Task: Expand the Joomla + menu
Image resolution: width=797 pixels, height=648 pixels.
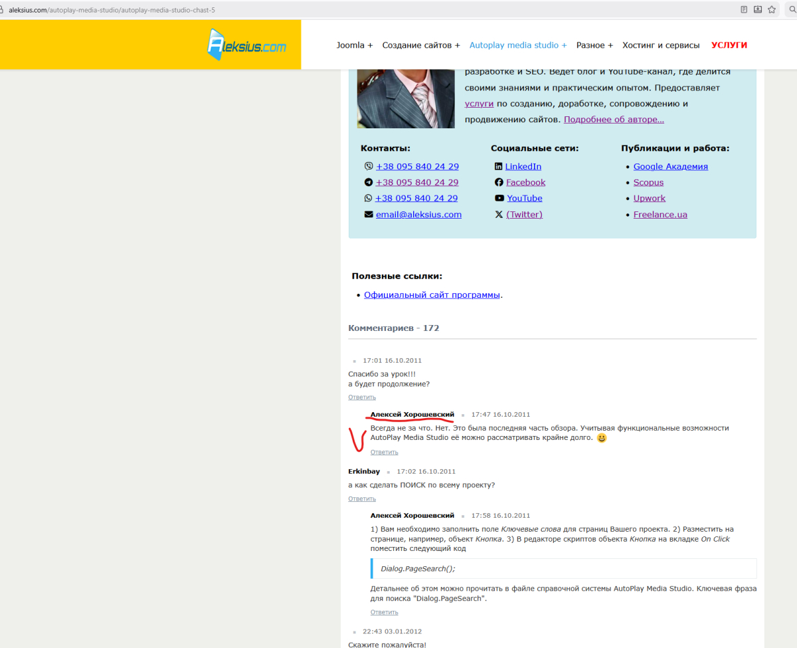Action: pos(354,45)
